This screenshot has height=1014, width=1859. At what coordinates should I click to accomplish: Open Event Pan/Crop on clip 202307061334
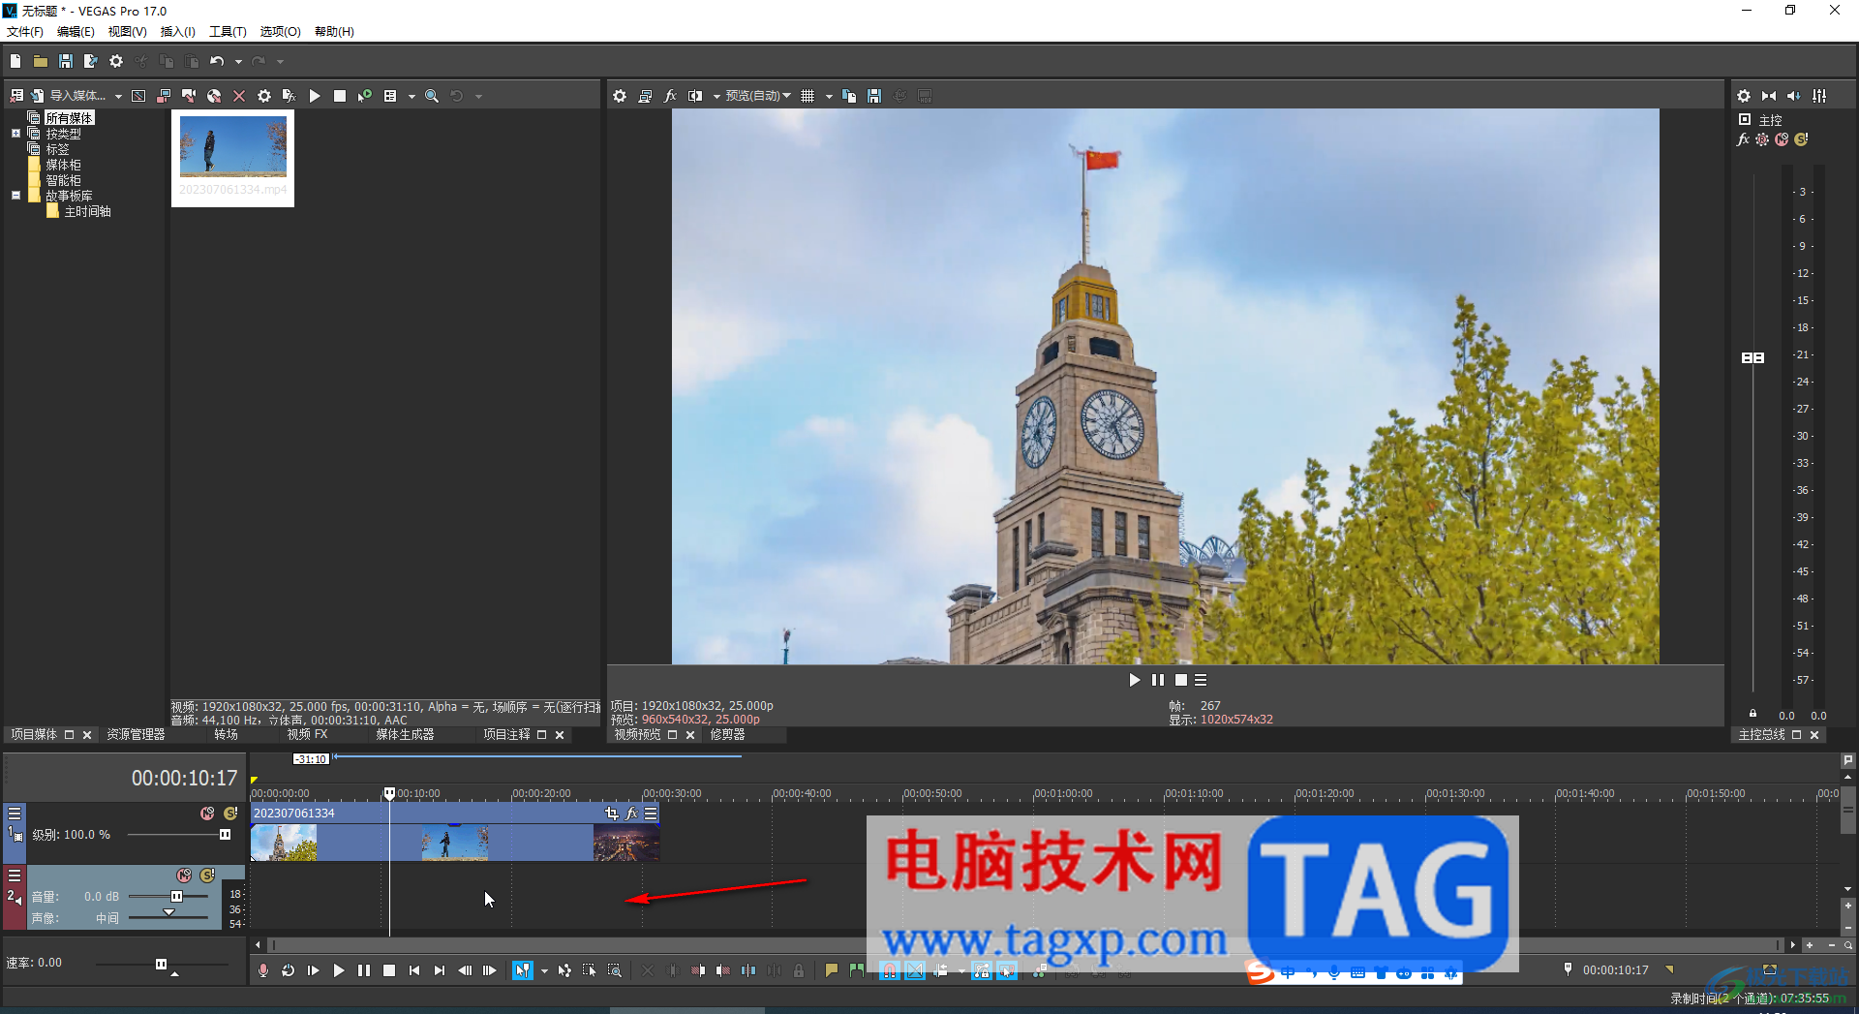(611, 814)
